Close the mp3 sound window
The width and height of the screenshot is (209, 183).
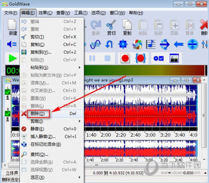(197, 80)
